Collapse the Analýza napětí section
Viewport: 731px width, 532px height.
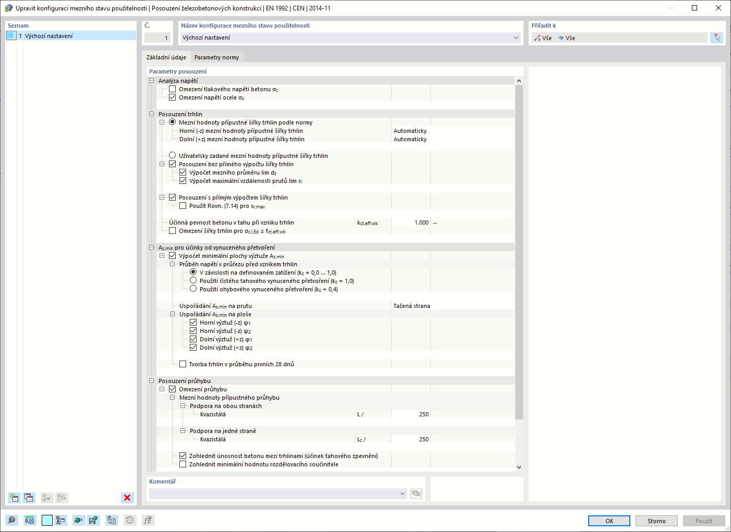[x=152, y=81]
